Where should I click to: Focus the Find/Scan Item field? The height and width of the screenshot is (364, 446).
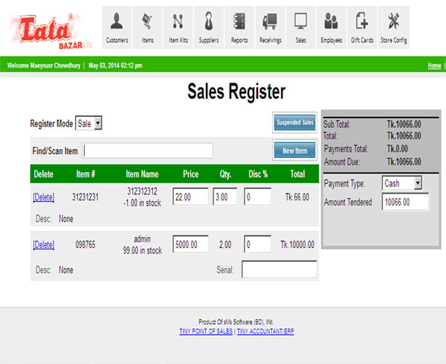click(147, 151)
